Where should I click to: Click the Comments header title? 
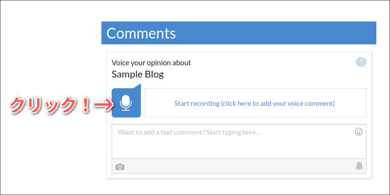[141, 33]
